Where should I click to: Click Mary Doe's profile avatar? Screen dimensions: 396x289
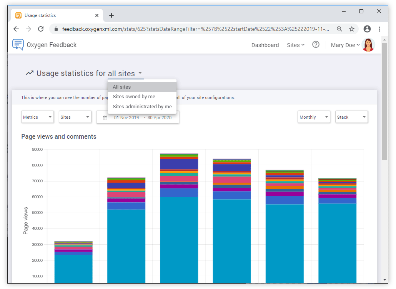[x=368, y=45]
